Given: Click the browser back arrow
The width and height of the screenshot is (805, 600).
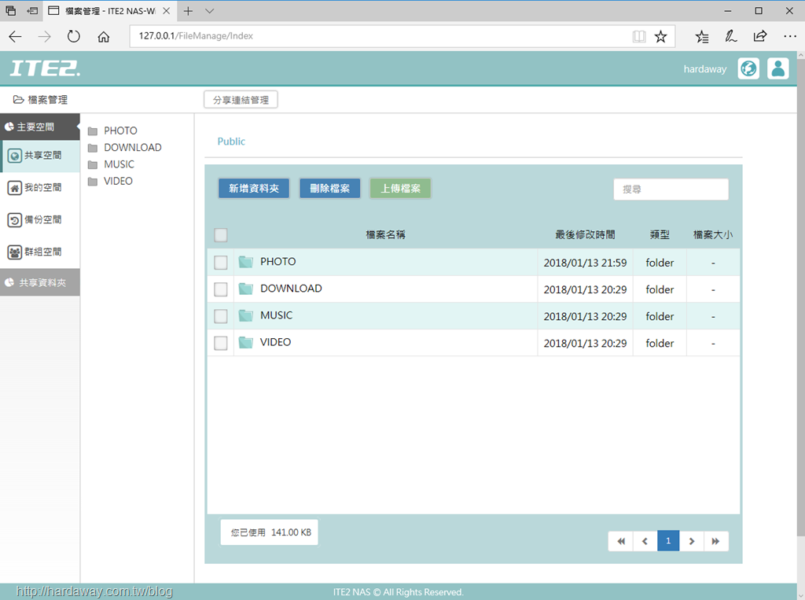Looking at the screenshot, I should 16,36.
